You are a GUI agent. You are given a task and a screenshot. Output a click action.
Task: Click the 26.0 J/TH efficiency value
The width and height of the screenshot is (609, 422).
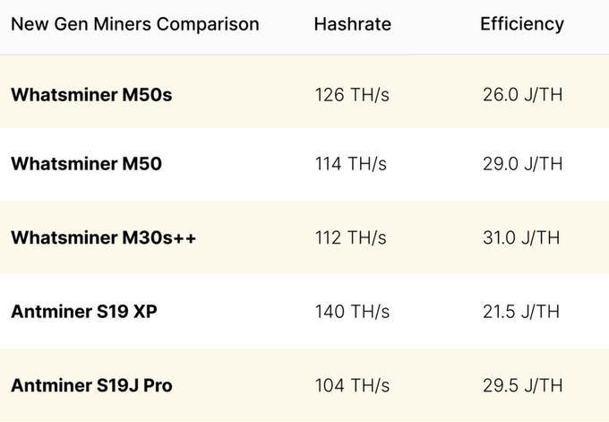[522, 95]
